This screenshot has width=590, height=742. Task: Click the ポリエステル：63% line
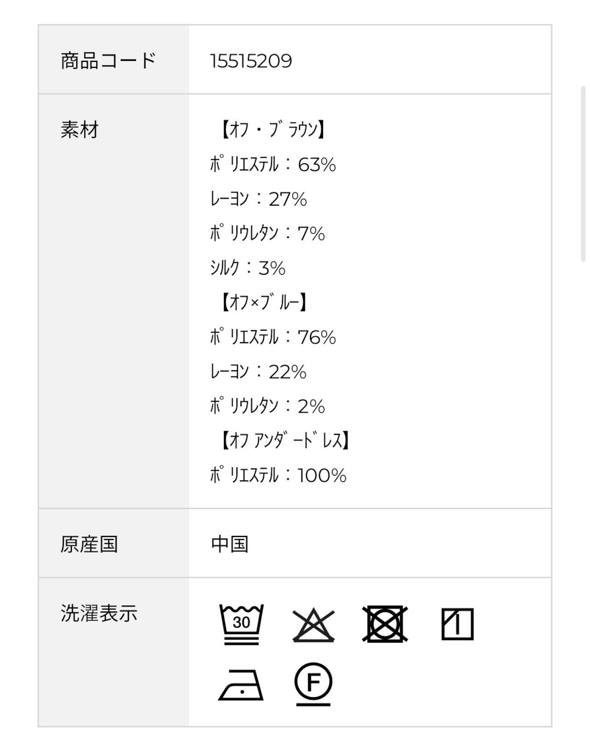click(x=273, y=165)
